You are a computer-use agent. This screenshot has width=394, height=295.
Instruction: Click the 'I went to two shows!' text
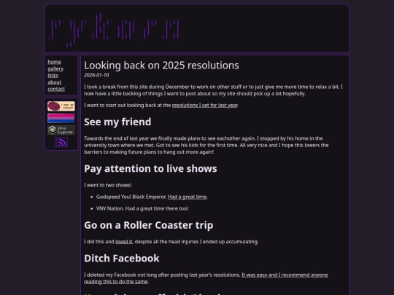108,185
